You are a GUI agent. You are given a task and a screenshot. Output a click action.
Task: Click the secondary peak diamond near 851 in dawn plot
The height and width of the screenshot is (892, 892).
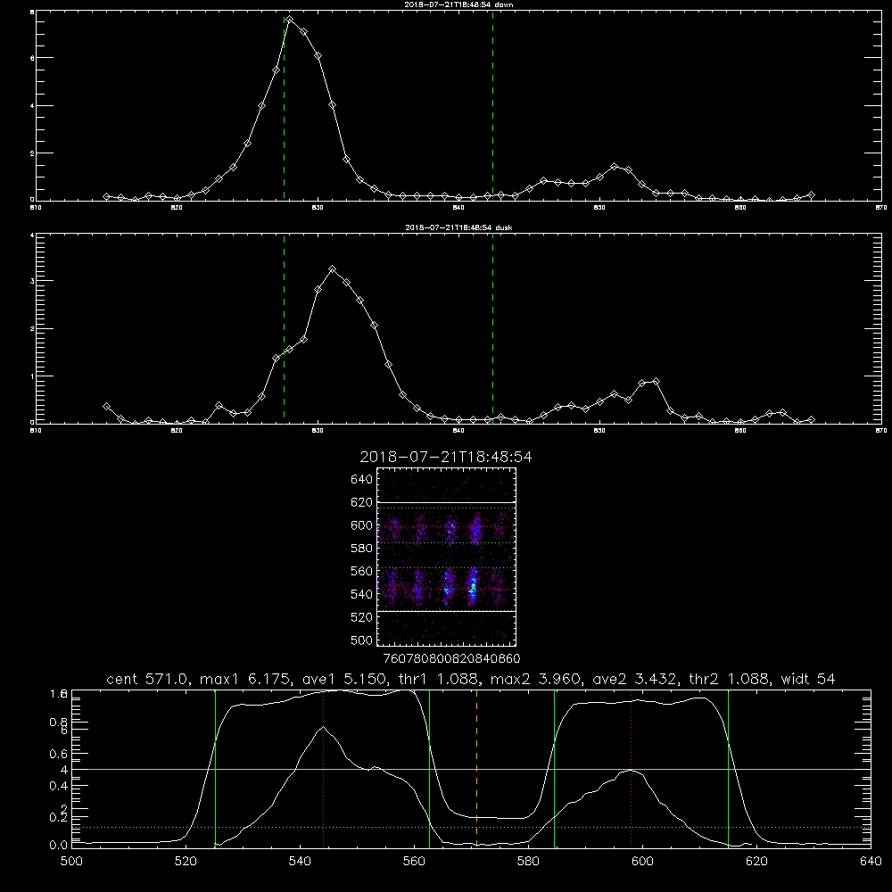[x=614, y=166]
